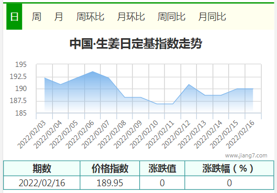277x193 pixels.
Task: Click the 2022/02/16 table date cell
Action: click(42, 183)
